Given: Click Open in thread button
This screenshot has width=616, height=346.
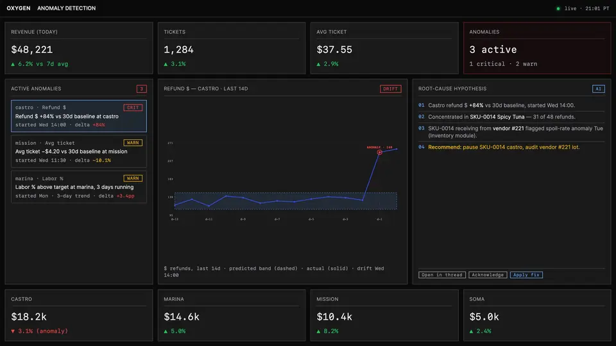Looking at the screenshot, I should (442, 275).
